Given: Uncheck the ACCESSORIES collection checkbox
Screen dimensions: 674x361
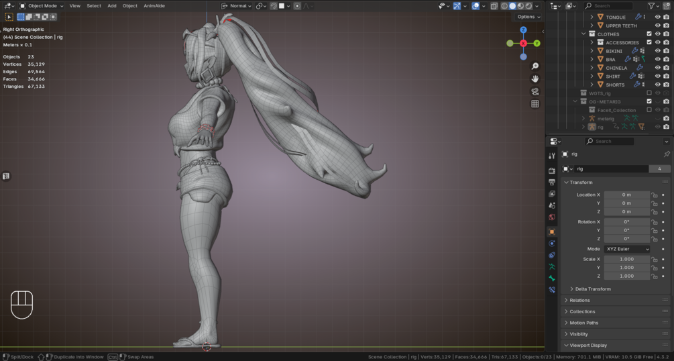Looking at the screenshot, I should 649,42.
